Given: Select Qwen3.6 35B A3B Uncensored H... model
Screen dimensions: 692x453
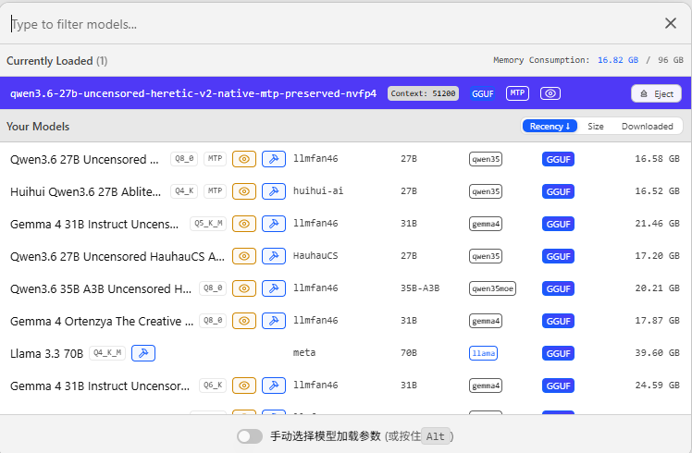Looking at the screenshot, I should (x=346, y=288).
